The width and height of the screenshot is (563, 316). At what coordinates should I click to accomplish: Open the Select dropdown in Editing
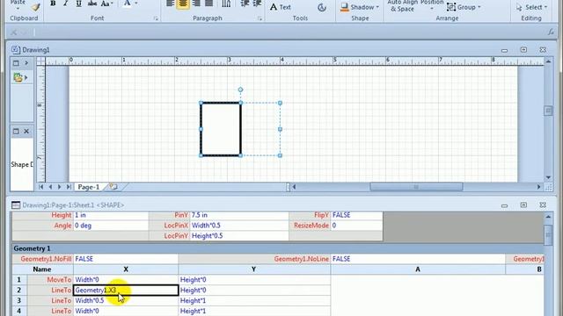coord(531,7)
